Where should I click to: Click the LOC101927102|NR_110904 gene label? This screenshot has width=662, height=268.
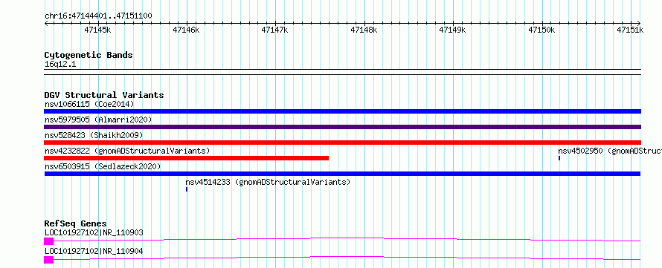point(94,251)
